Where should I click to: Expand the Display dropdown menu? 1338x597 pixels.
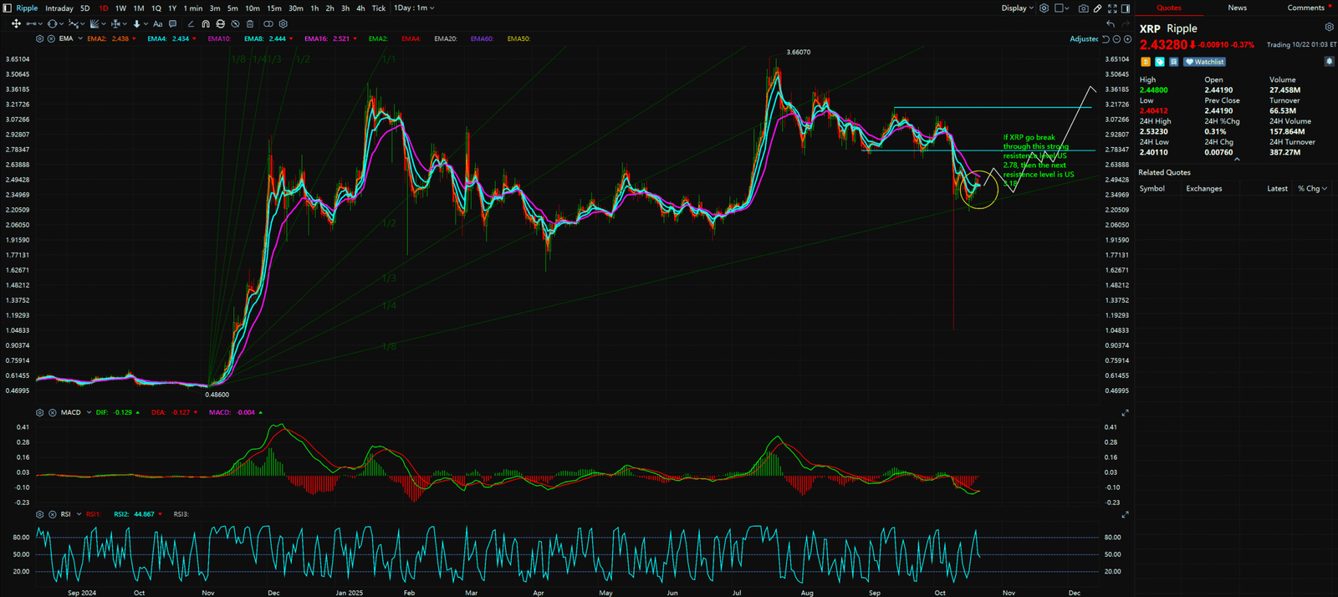click(1017, 8)
